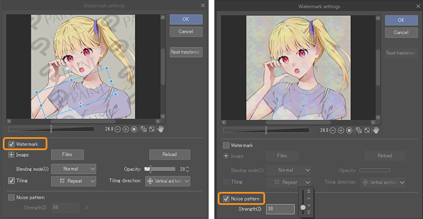Click Reset transformation in right dialog
Image resolution: width=423 pixels, height=219 pixels.
[x=401, y=53]
